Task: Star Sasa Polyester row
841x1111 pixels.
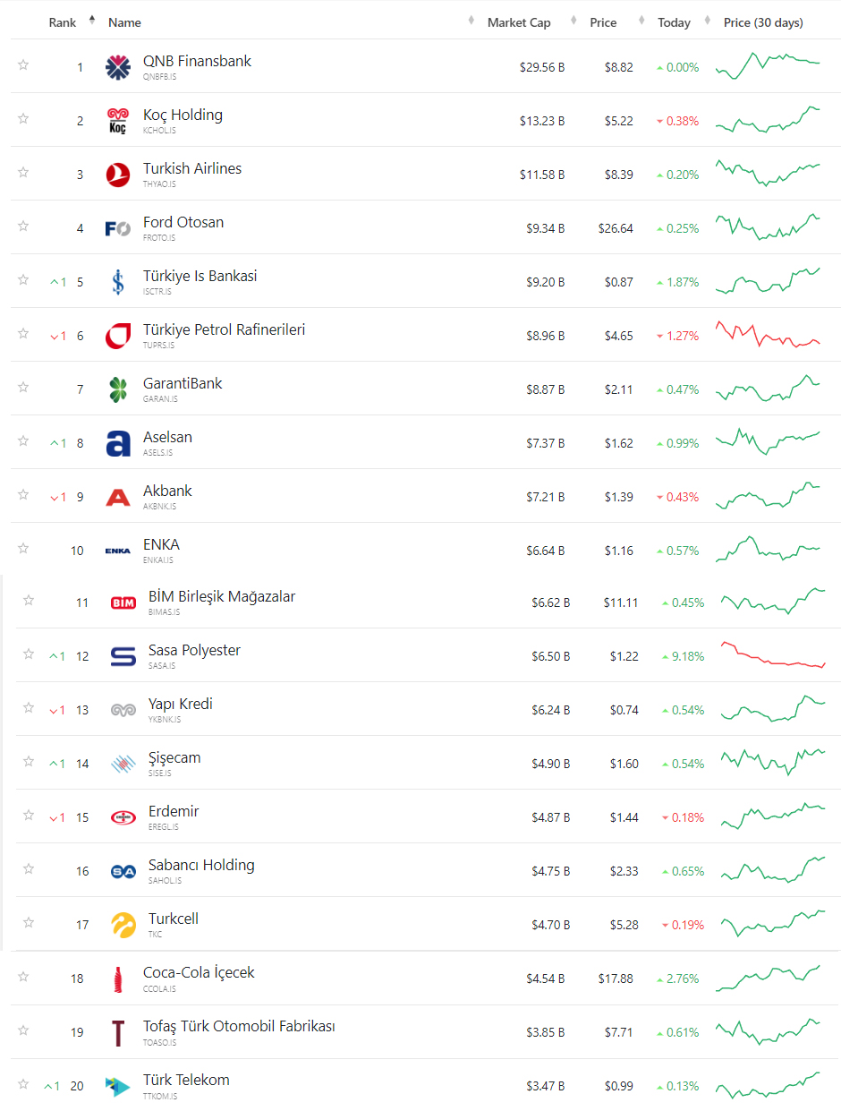Action: (x=29, y=654)
